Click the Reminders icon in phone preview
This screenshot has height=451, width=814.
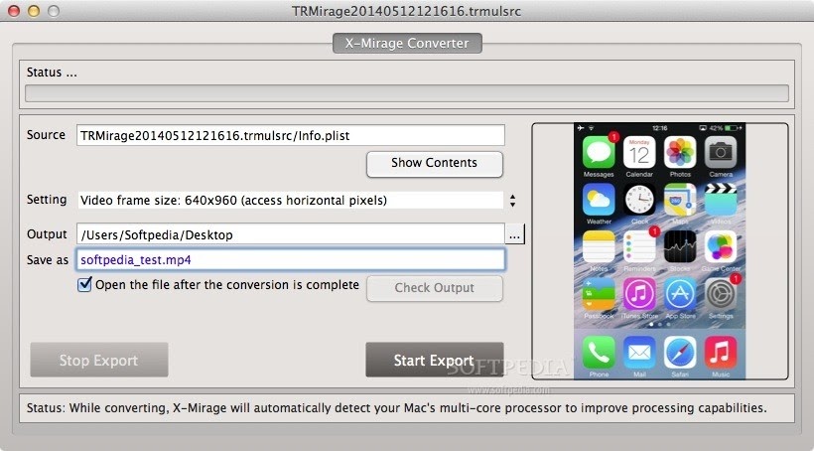[639, 246]
